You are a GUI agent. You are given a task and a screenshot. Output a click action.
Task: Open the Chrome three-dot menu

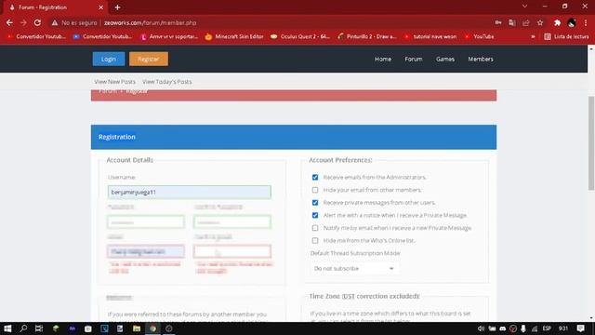(586, 22)
